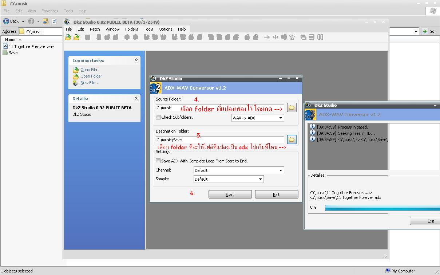Click the 'C:\music\Save\11 Together Forever.adx' detail line
440x275 pixels.
[x=346, y=197]
